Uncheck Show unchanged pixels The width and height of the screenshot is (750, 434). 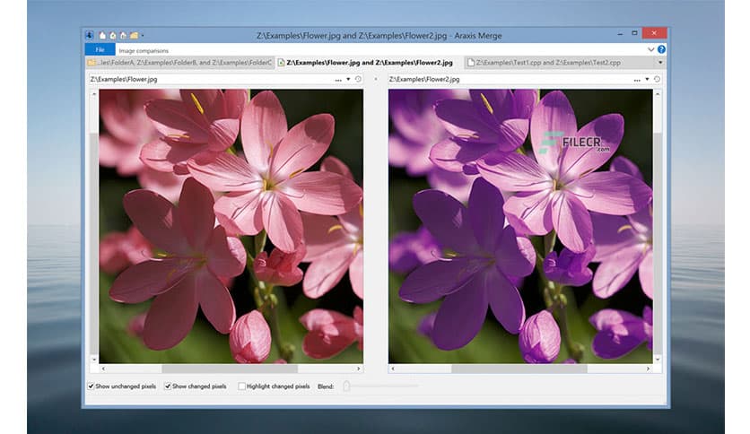click(x=92, y=386)
